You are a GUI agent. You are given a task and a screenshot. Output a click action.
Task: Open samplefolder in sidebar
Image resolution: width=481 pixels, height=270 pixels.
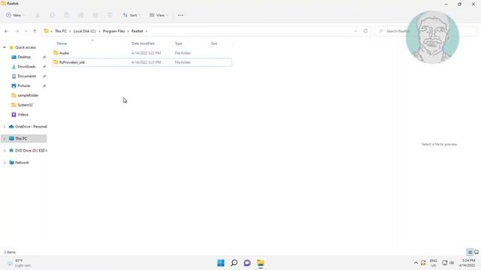(x=28, y=95)
